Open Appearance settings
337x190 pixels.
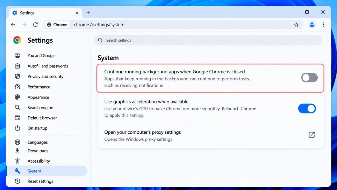coord(38,97)
